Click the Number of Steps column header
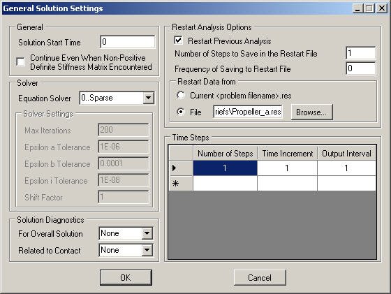 (x=225, y=153)
